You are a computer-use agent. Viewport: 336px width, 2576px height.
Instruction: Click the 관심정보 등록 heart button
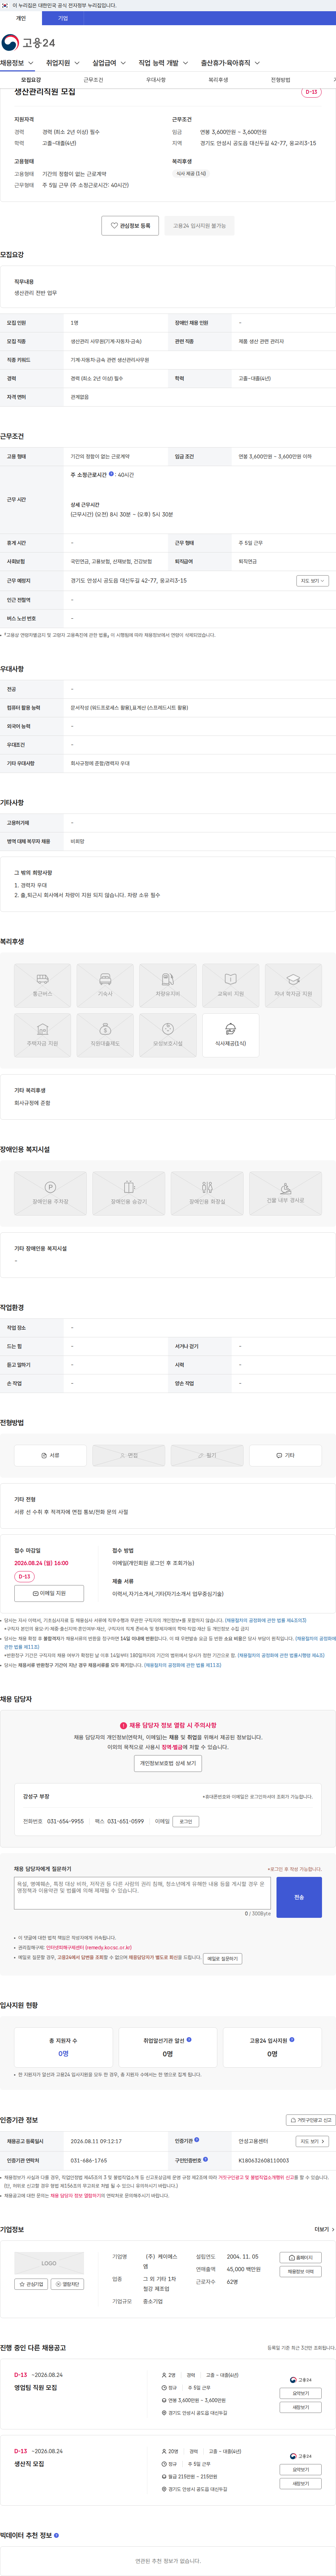[x=130, y=226]
